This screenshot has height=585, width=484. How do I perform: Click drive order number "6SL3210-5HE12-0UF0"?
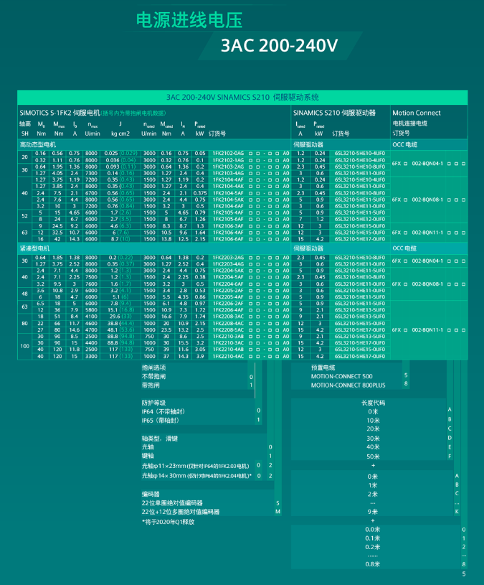pos(359,219)
